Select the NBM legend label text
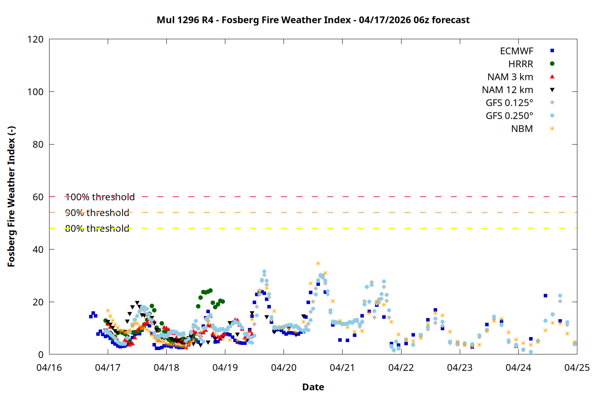Viewport: 594px width, 396px height. point(522,129)
